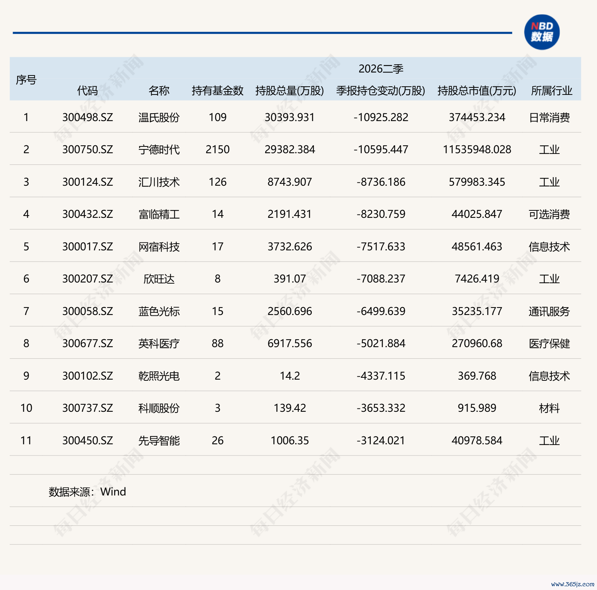This screenshot has height=590, width=597.
Task: Click the 日常消费 industry cell
Action: point(549,117)
